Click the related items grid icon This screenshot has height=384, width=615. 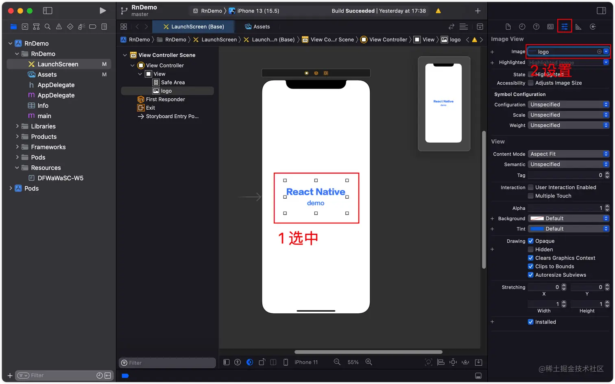[124, 27]
